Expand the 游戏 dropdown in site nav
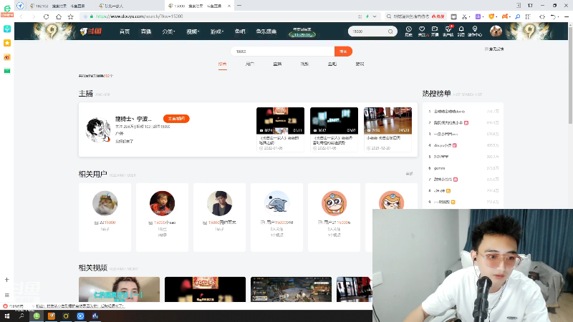Image resolution: width=573 pixels, height=322 pixels. click(217, 31)
